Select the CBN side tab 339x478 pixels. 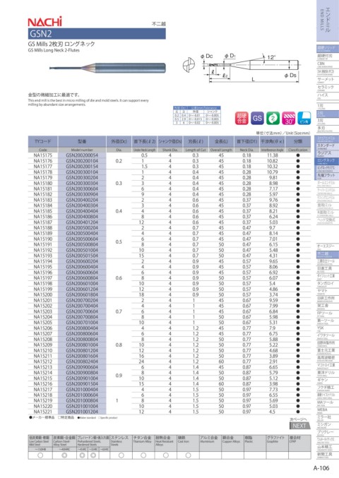(328, 64)
